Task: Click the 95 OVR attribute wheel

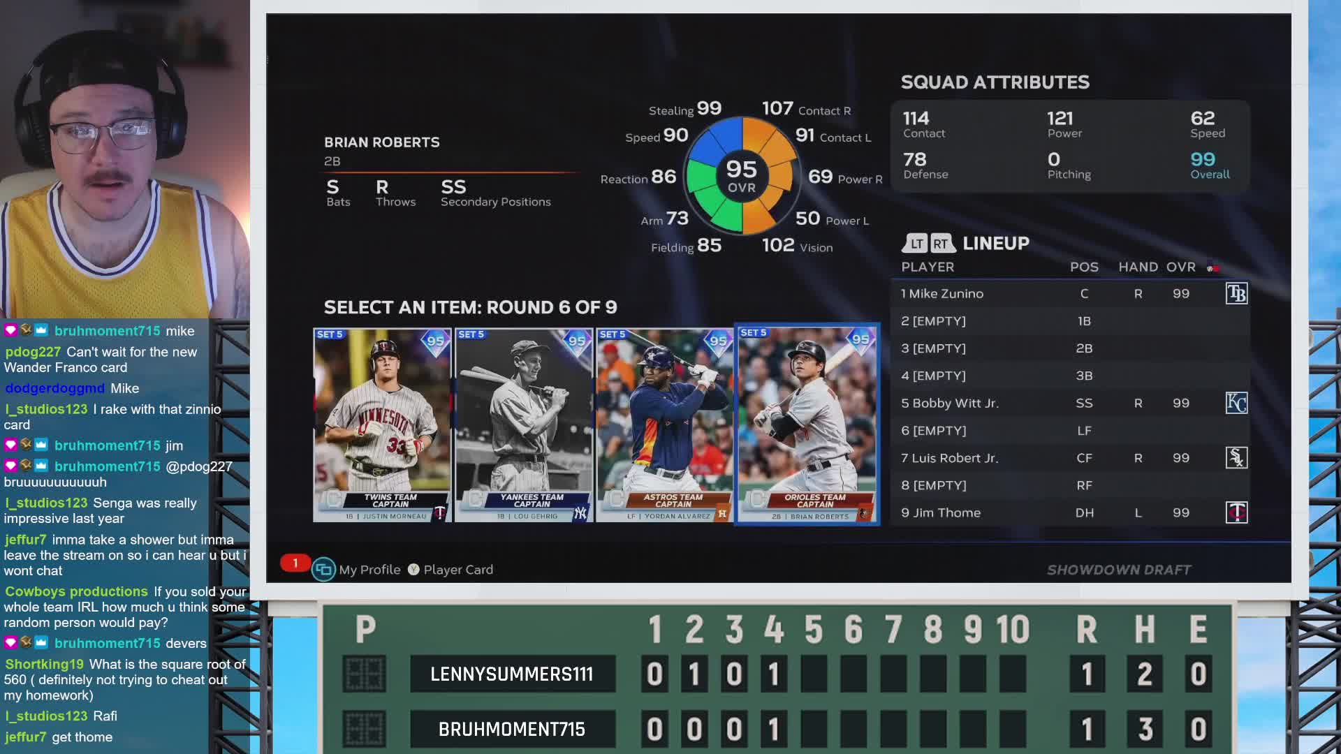Action: [x=742, y=175]
